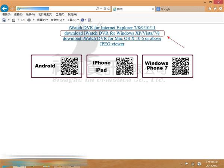Click iWatch DVR for Internet Explorer link

(x=112, y=28)
